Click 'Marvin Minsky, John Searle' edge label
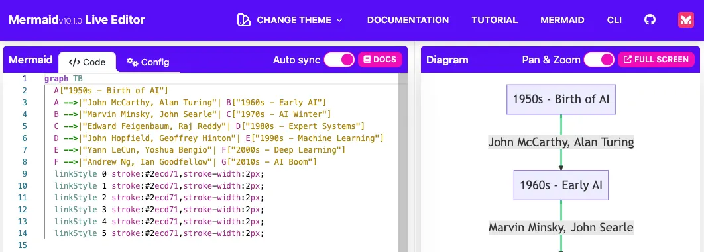The image size is (704, 252). pos(561,228)
